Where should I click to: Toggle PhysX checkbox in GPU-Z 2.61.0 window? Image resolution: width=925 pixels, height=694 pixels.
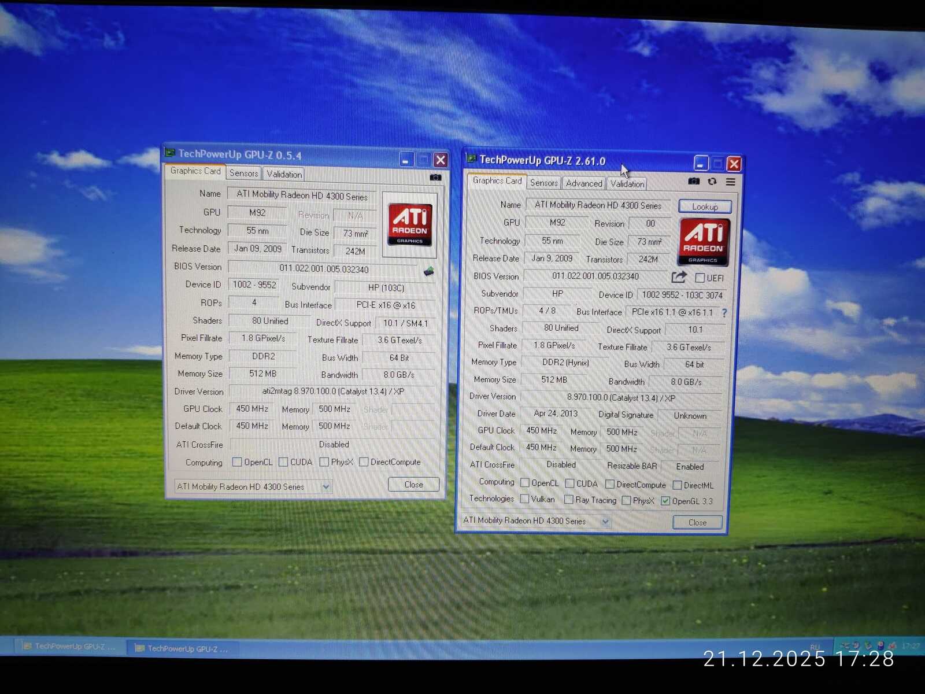(626, 500)
